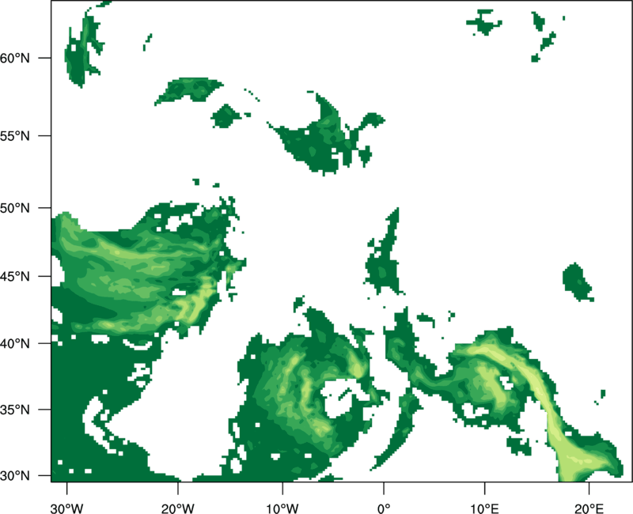This screenshot has width=633, height=514.
Task: Click the 60°N latitude label
Action: pyautogui.click(x=15, y=58)
